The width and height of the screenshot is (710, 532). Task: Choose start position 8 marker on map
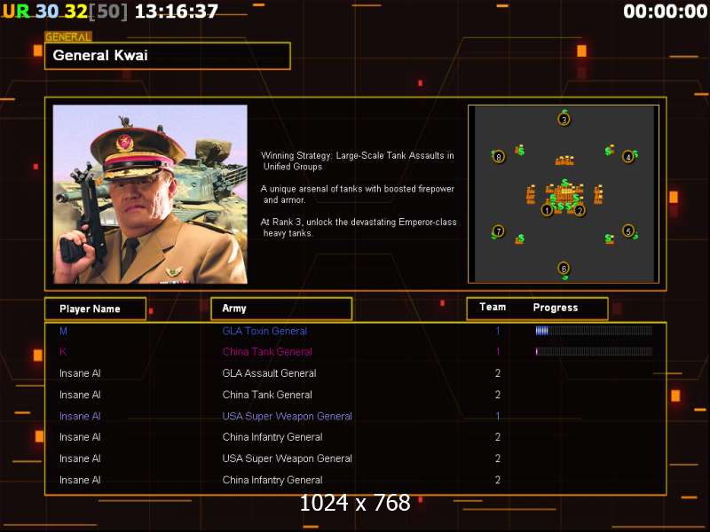499,157
